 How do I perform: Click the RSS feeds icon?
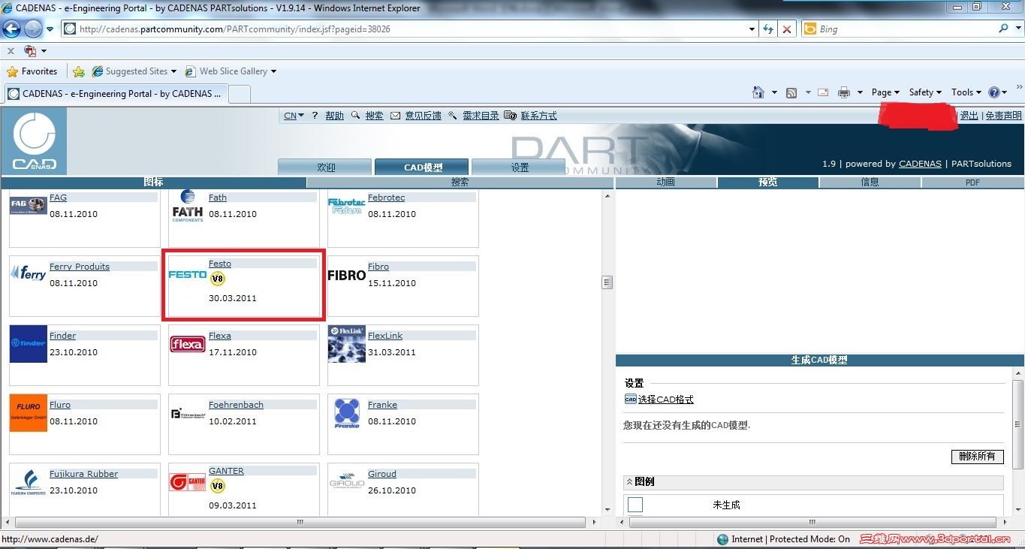click(791, 92)
